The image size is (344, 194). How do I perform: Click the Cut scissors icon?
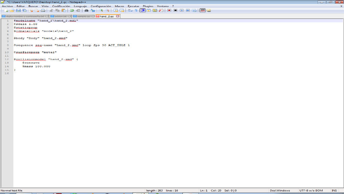pyautogui.click(x=51, y=10)
